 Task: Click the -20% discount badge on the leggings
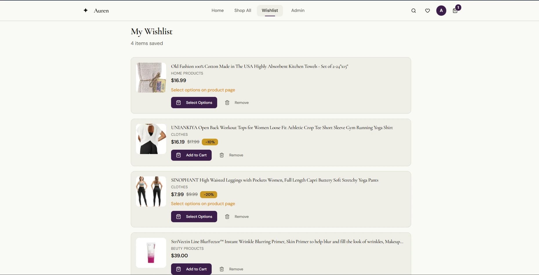(x=208, y=194)
